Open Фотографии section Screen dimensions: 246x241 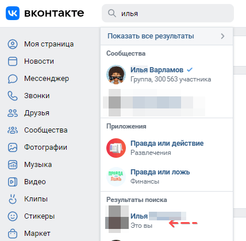45,147
